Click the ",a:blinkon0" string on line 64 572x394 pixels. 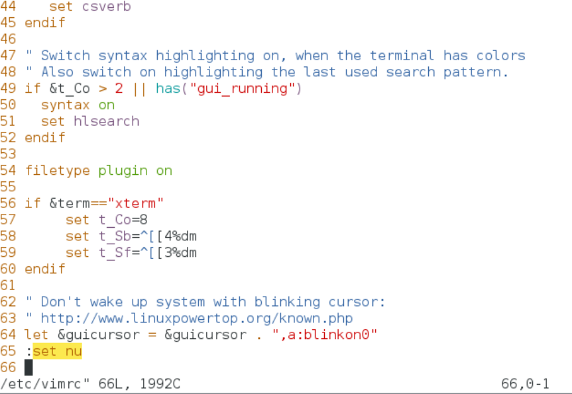325,334
